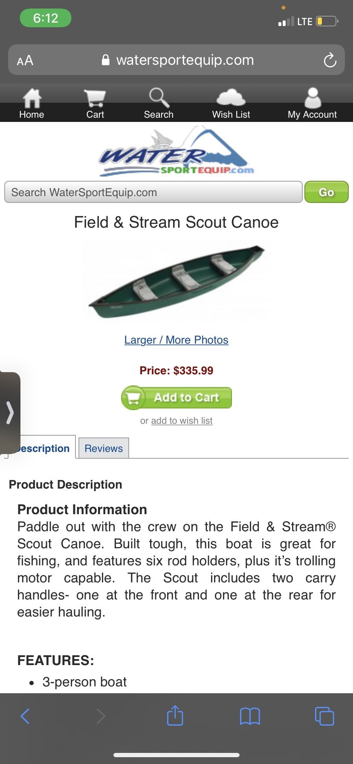Image resolution: width=353 pixels, height=764 pixels.
Task: Open the Cart icon
Action: 95,98
